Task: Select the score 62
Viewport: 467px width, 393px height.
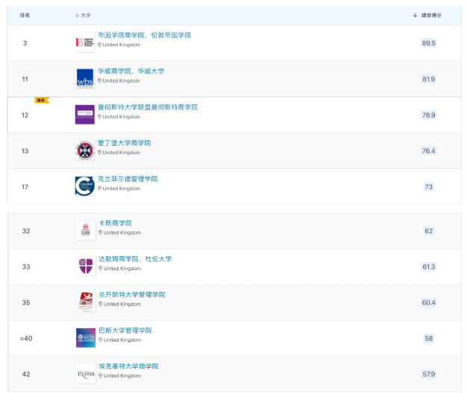Action: [x=428, y=231]
